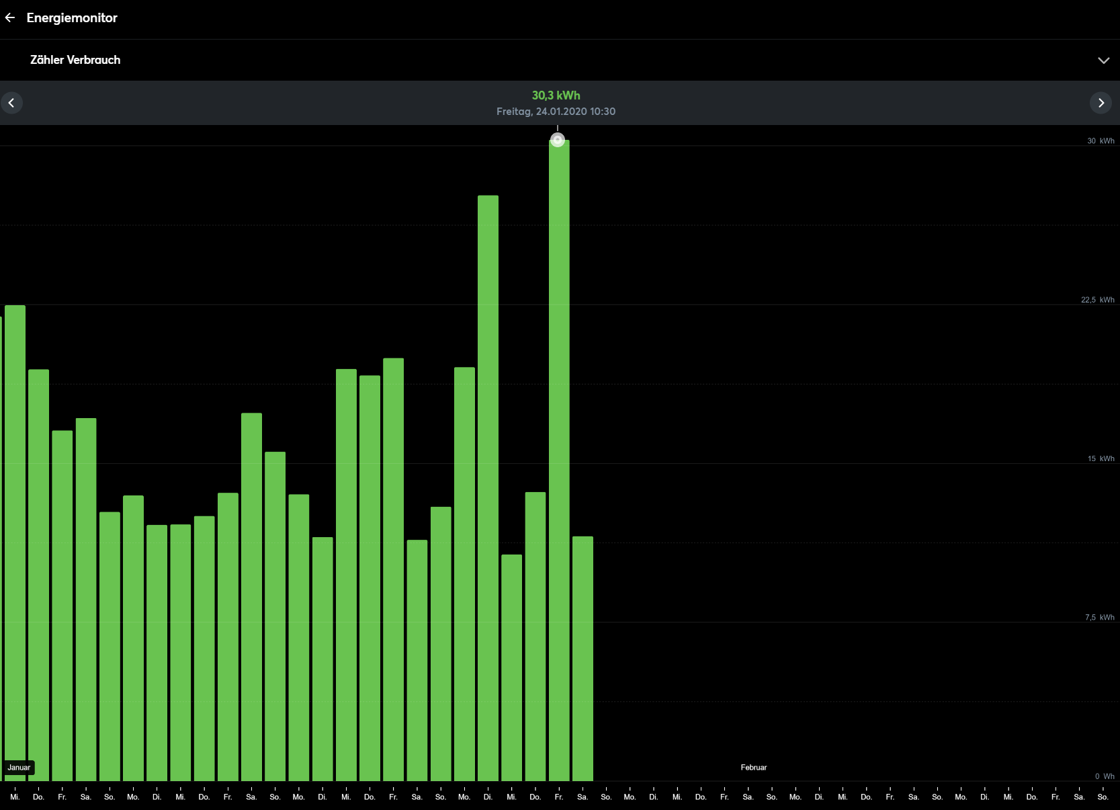The width and height of the screenshot is (1120, 810).
Task: Select the bar for Thursday 23 January
Action: pyautogui.click(x=535, y=637)
